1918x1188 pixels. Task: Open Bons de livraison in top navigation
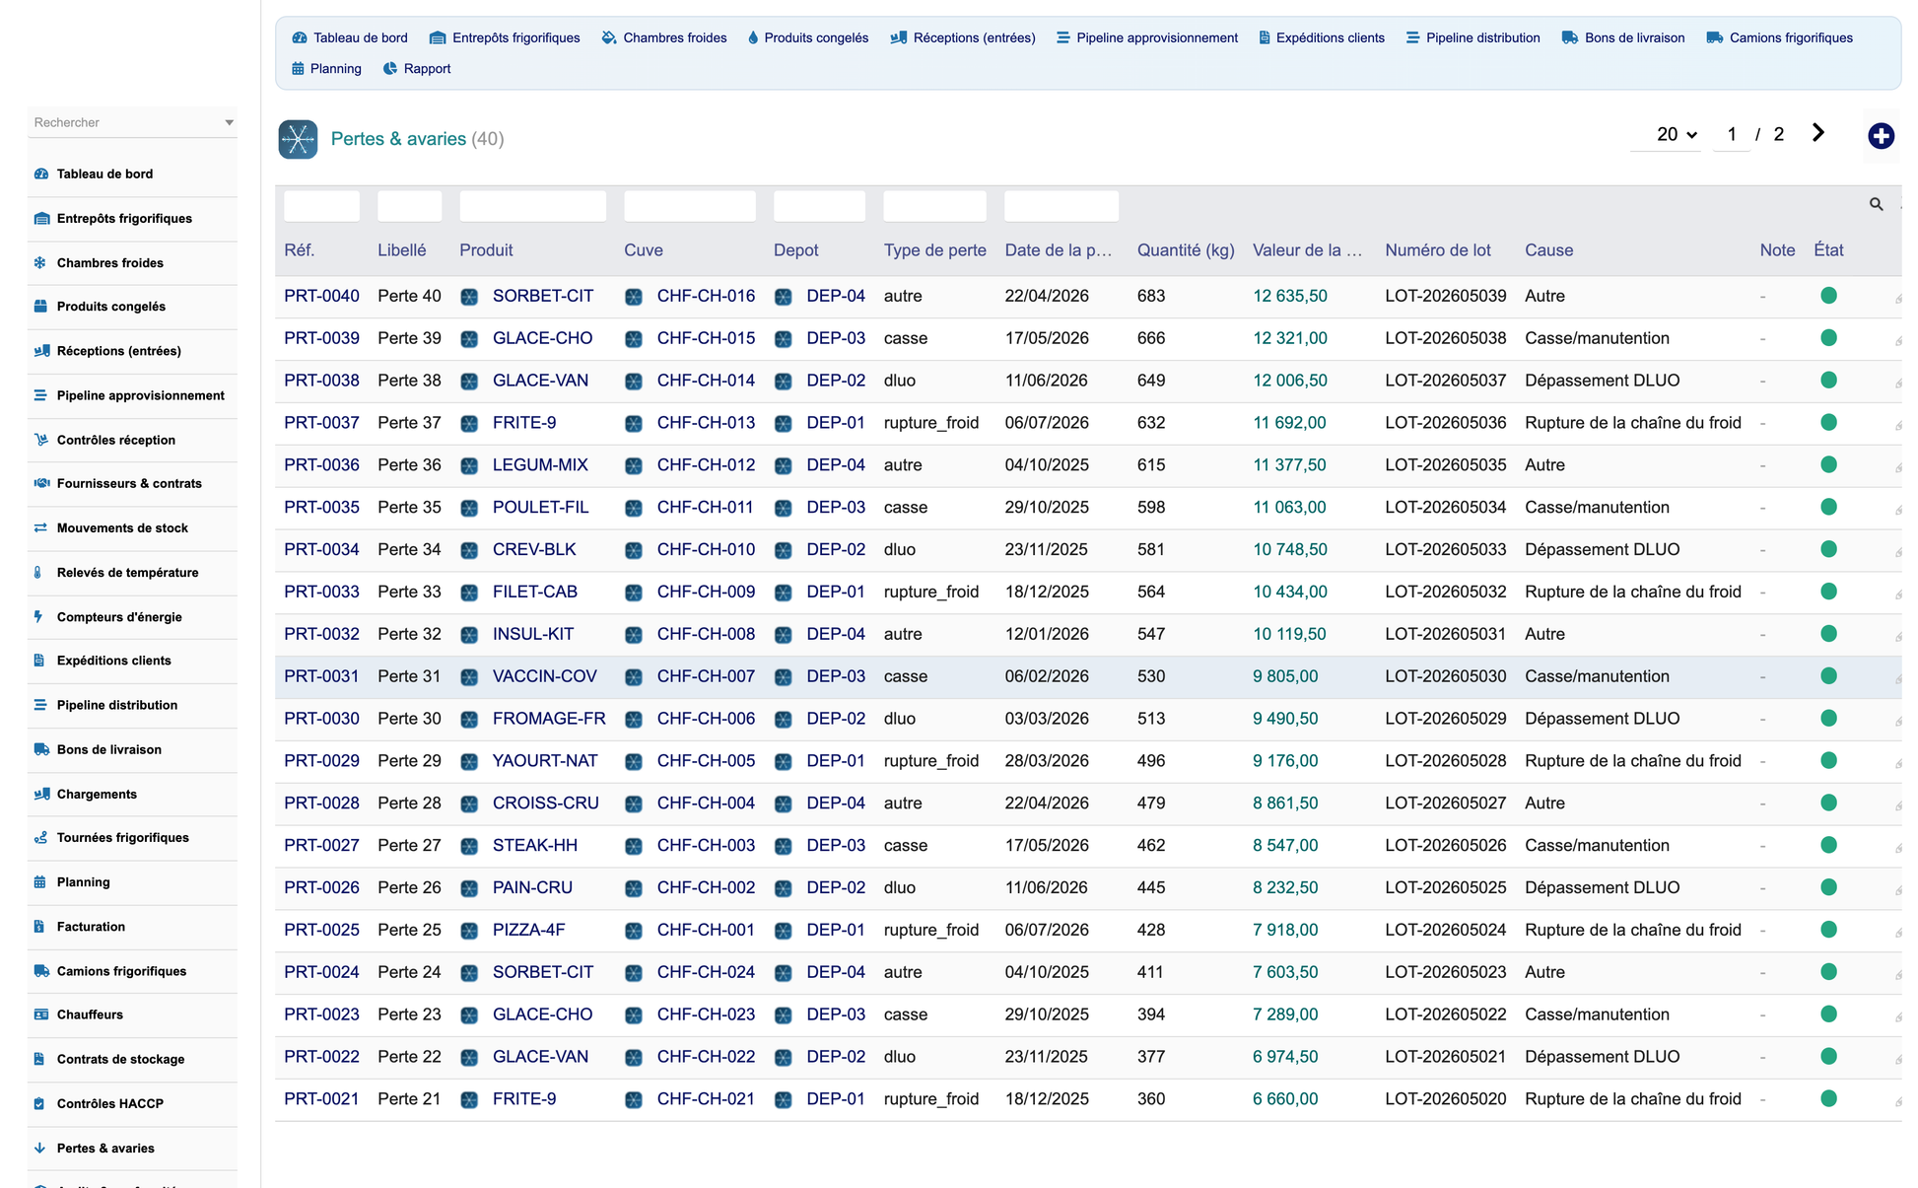(1623, 37)
